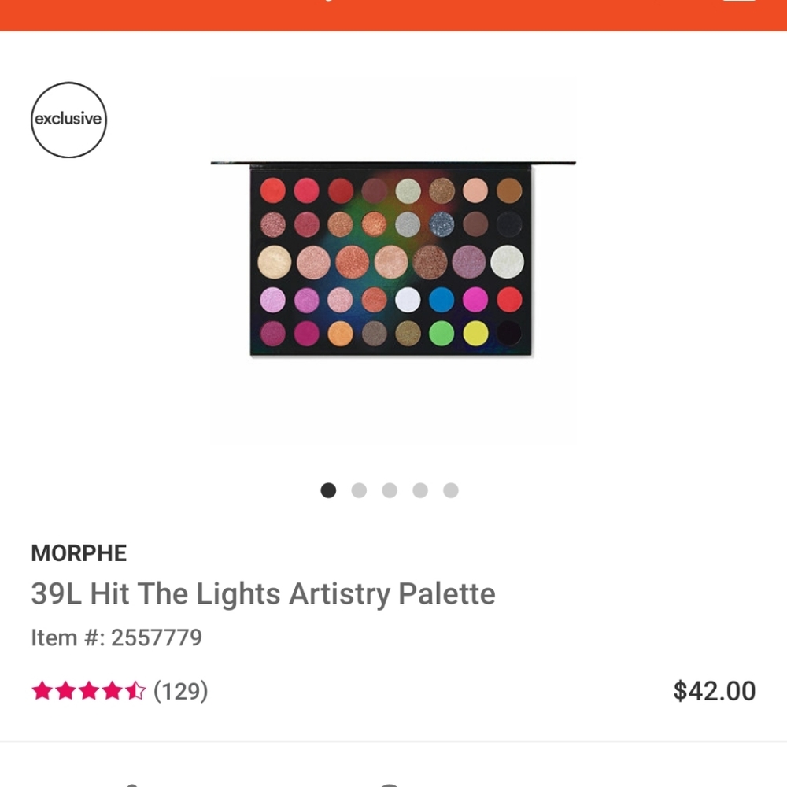The width and height of the screenshot is (787, 787).
Task: Select the third carousel dot
Action: (390, 490)
